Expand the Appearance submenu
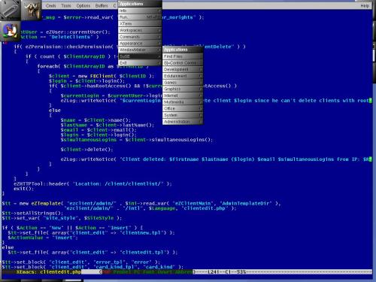376x282 pixels. [x=140, y=43]
